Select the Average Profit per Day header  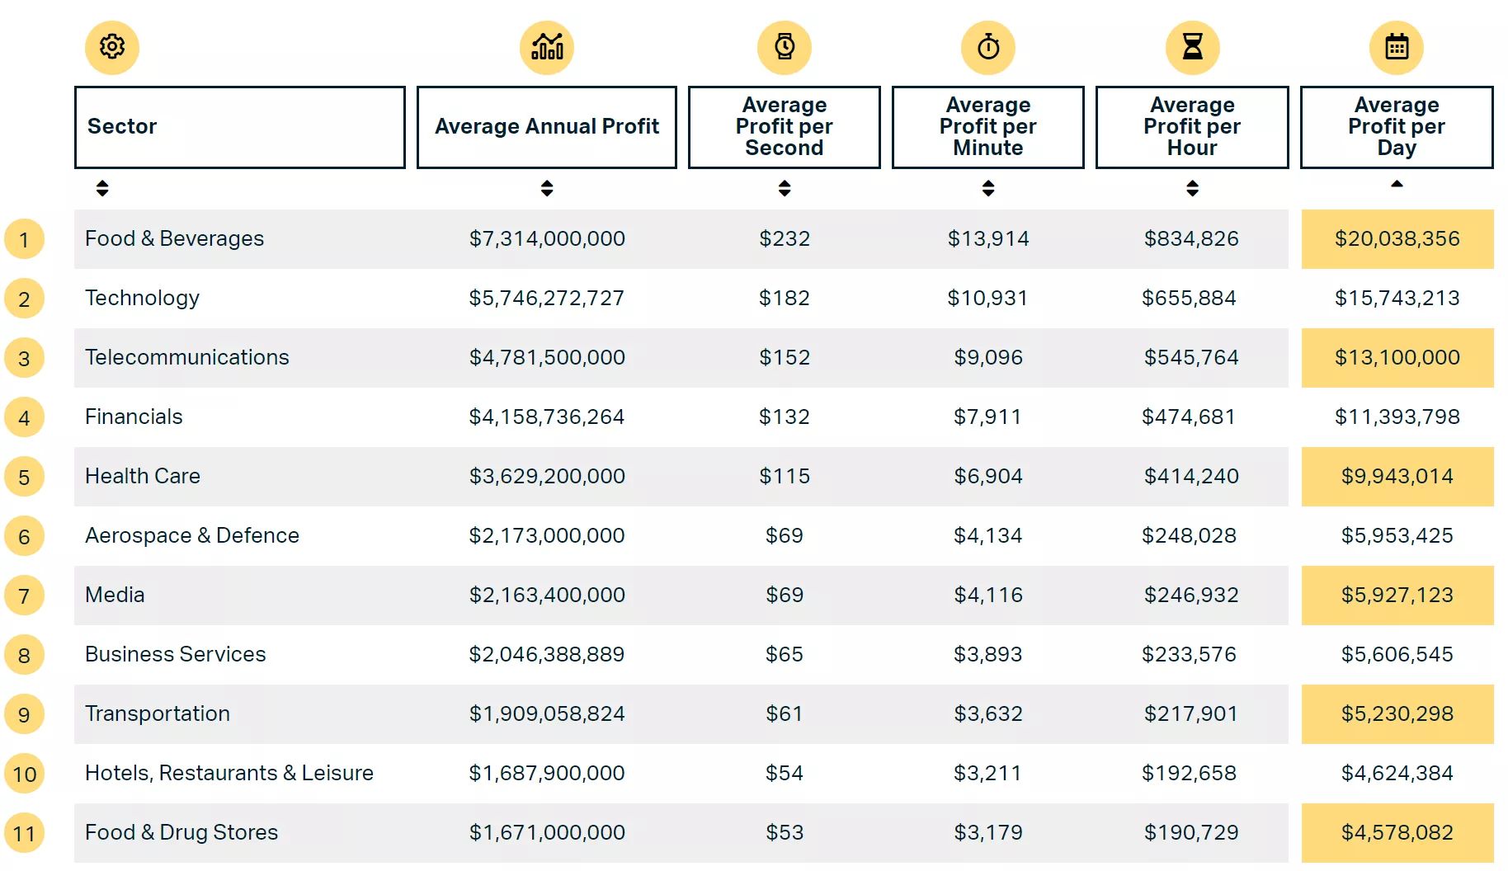pos(1397,127)
